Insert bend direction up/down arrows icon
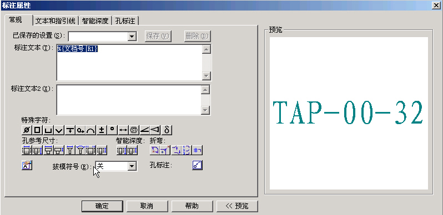 [177, 150]
